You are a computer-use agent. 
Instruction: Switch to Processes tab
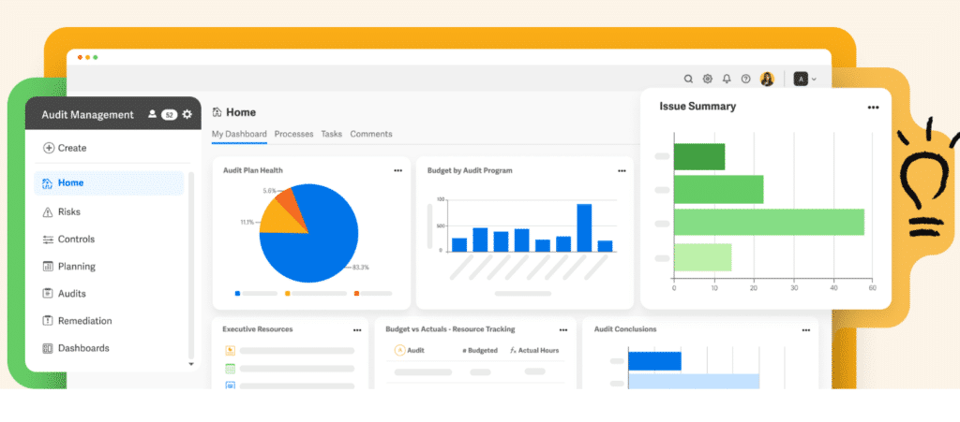point(293,134)
